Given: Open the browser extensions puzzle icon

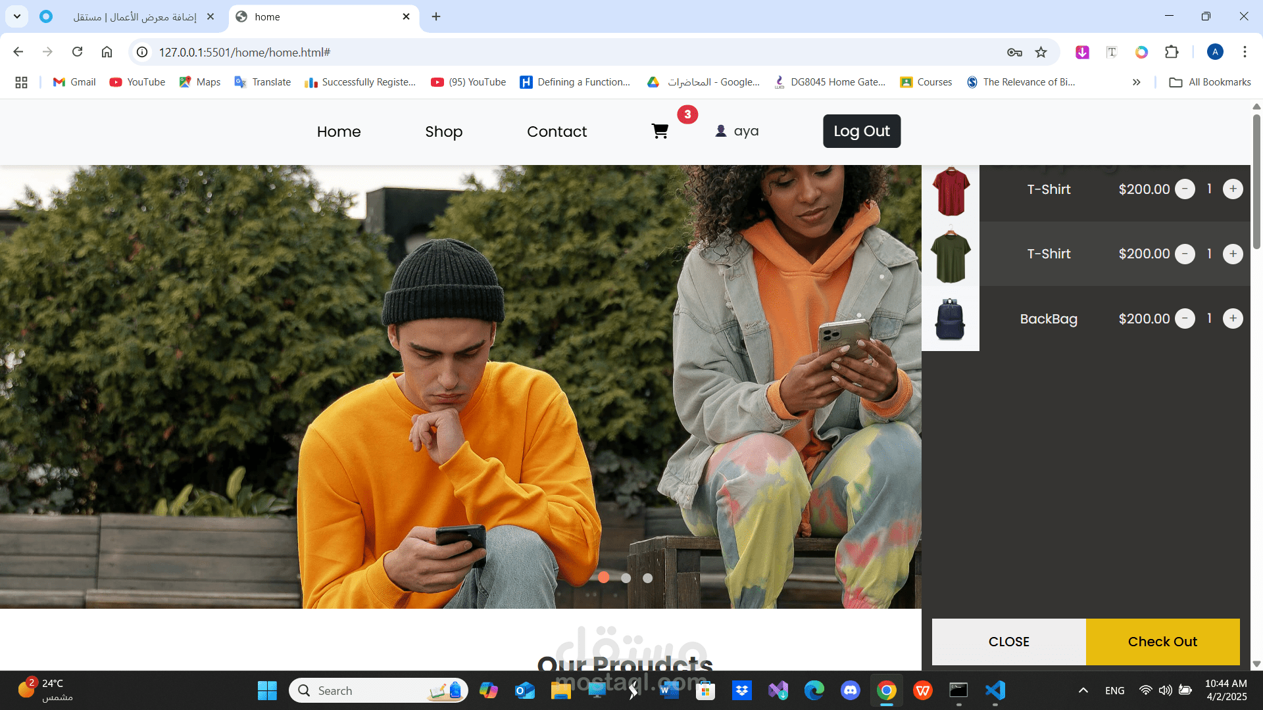Looking at the screenshot, I should tap(1172, 52).
